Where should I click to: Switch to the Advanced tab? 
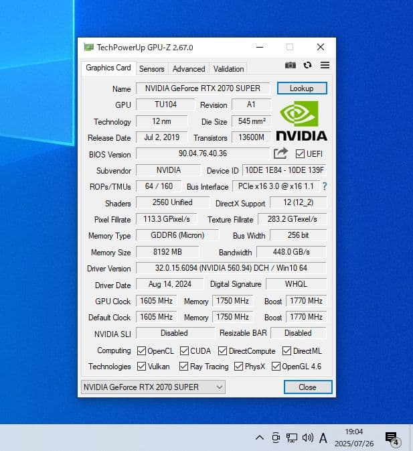189,69
